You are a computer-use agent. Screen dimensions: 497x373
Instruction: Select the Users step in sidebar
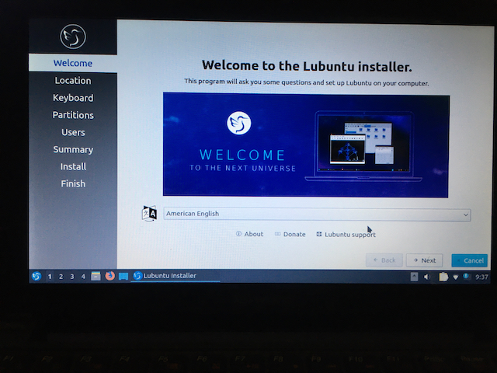coord(73,132)
